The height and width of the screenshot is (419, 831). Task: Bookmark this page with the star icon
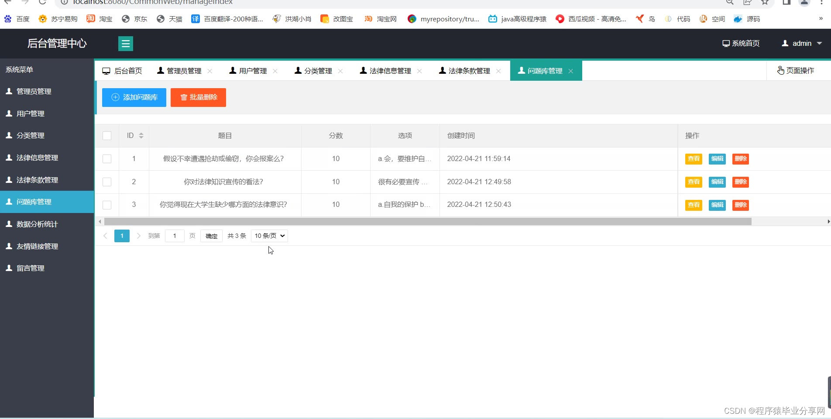pyautogui.click(x=765, y=2)
